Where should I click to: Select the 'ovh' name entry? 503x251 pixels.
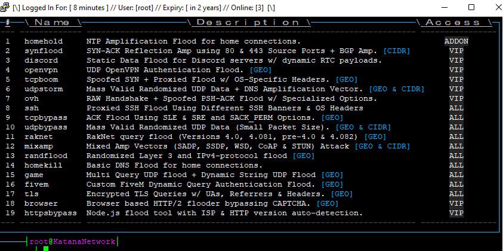tap(32, 99)
